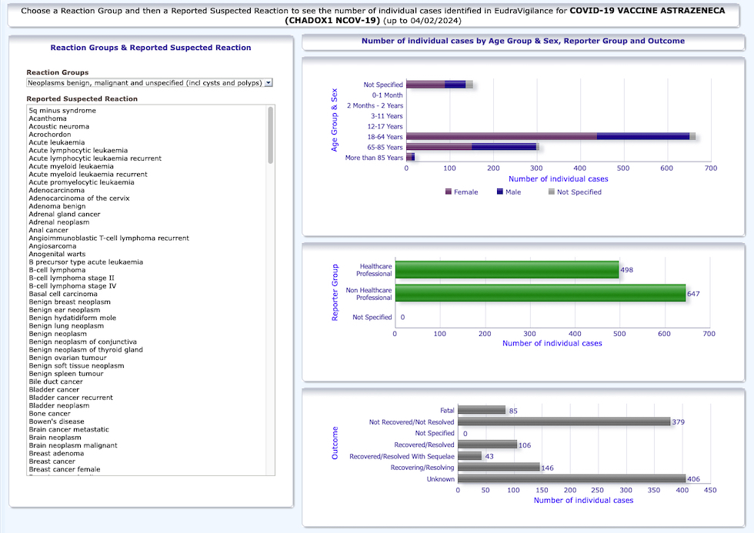
Task: Select '5q minus syndrome' in the list
Action: [62, 111]
